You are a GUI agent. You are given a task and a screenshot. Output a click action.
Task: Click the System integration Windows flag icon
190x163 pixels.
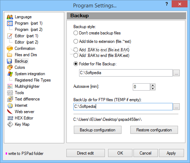click(10, 74)
